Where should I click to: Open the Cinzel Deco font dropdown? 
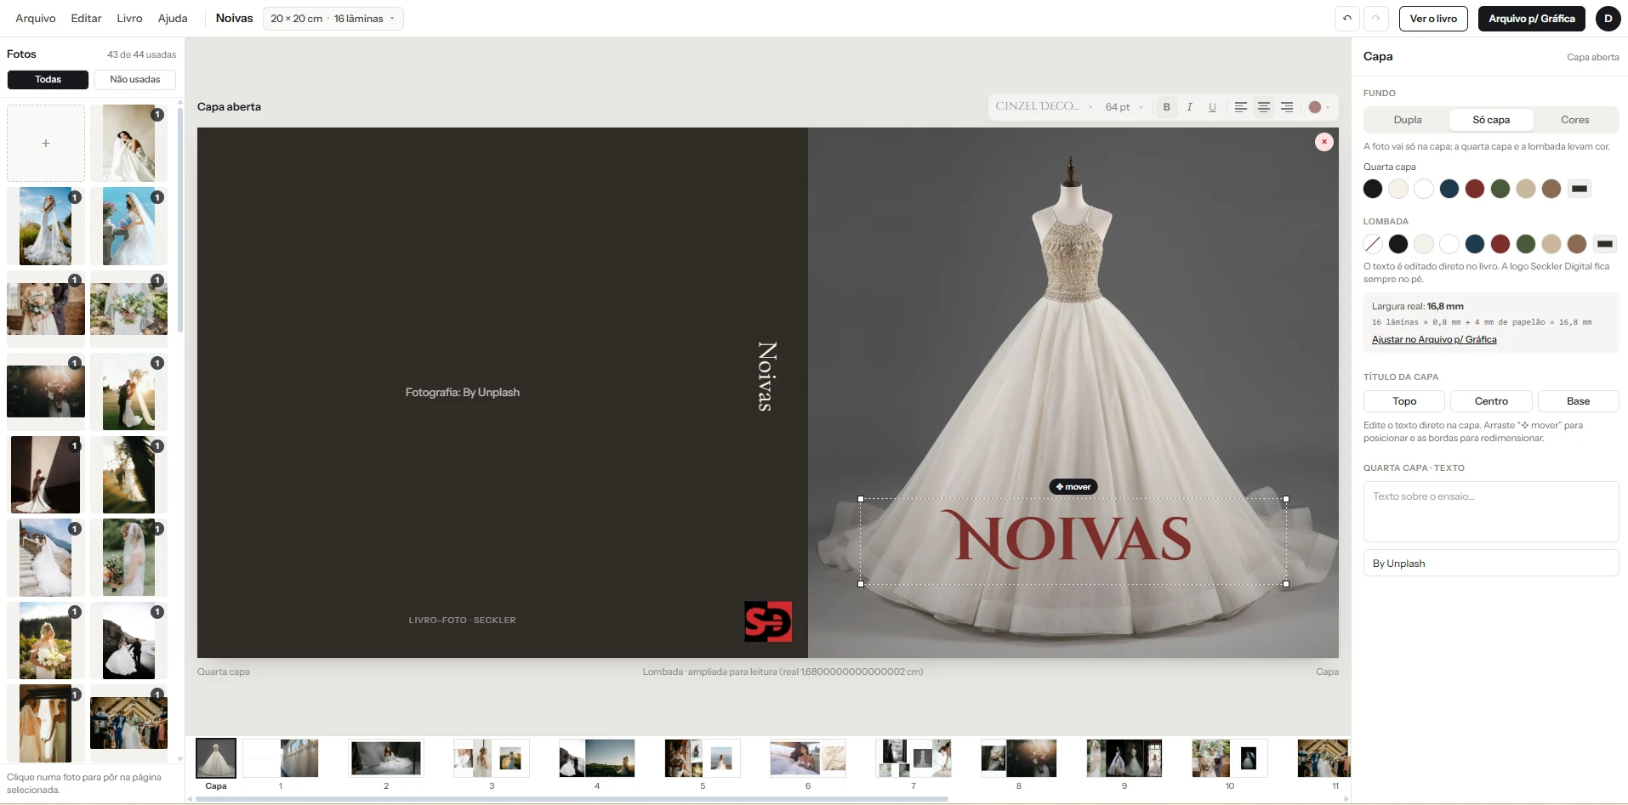tap(1044, 107)
